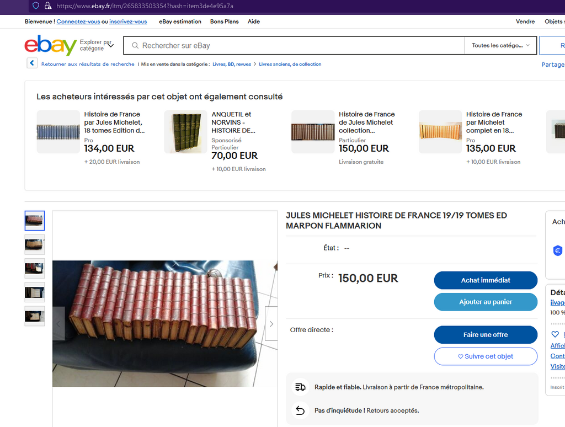
Task: Click the JULES MICHELET HISTOIRE DE FRANCE title
Action: coord(396,221)
